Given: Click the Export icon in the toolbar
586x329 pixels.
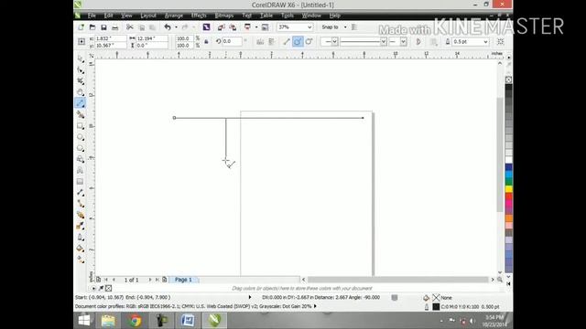Looking at the screenshot, I should [x=233, y=27].
